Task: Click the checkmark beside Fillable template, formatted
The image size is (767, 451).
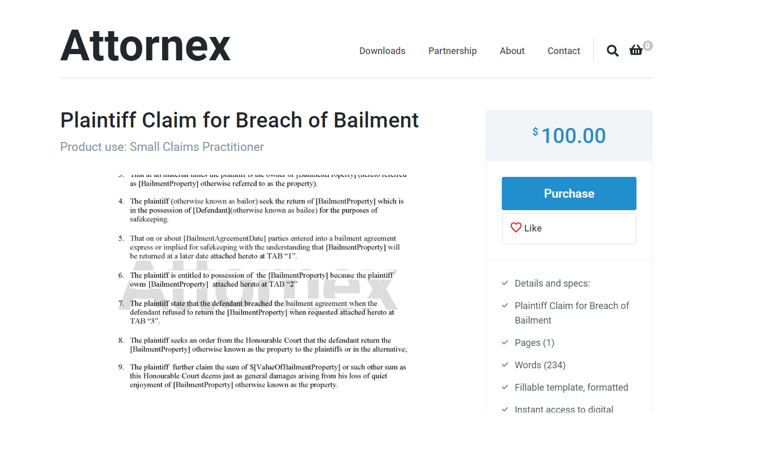Action: pos(505,387)
